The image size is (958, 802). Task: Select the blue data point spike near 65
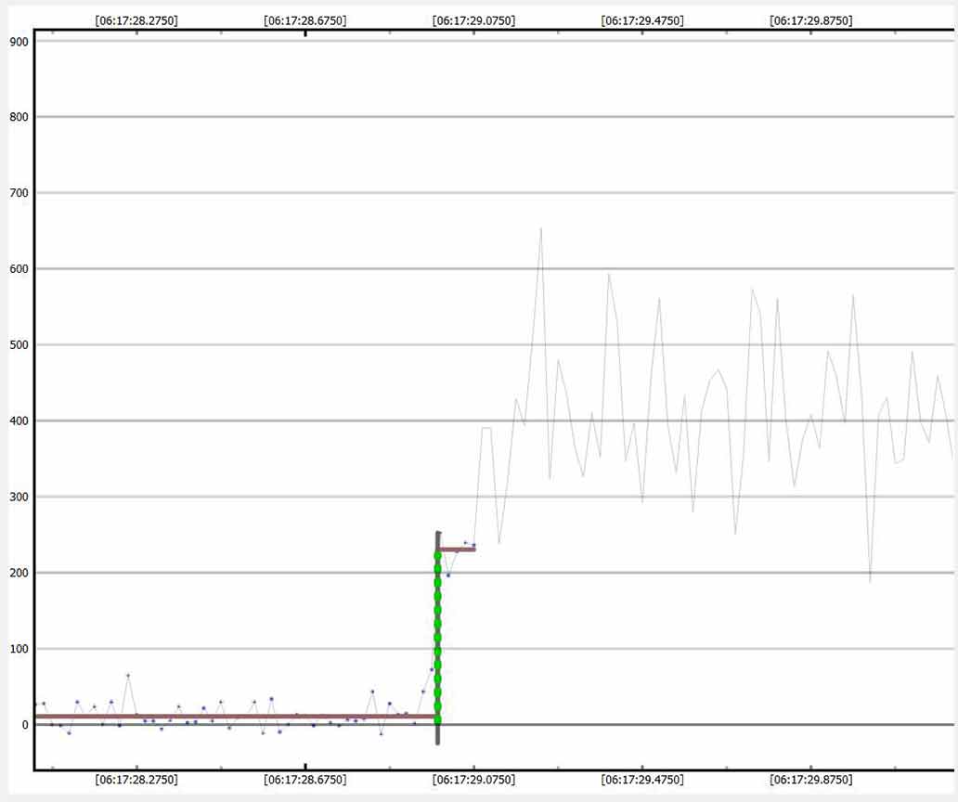(128, 675)
